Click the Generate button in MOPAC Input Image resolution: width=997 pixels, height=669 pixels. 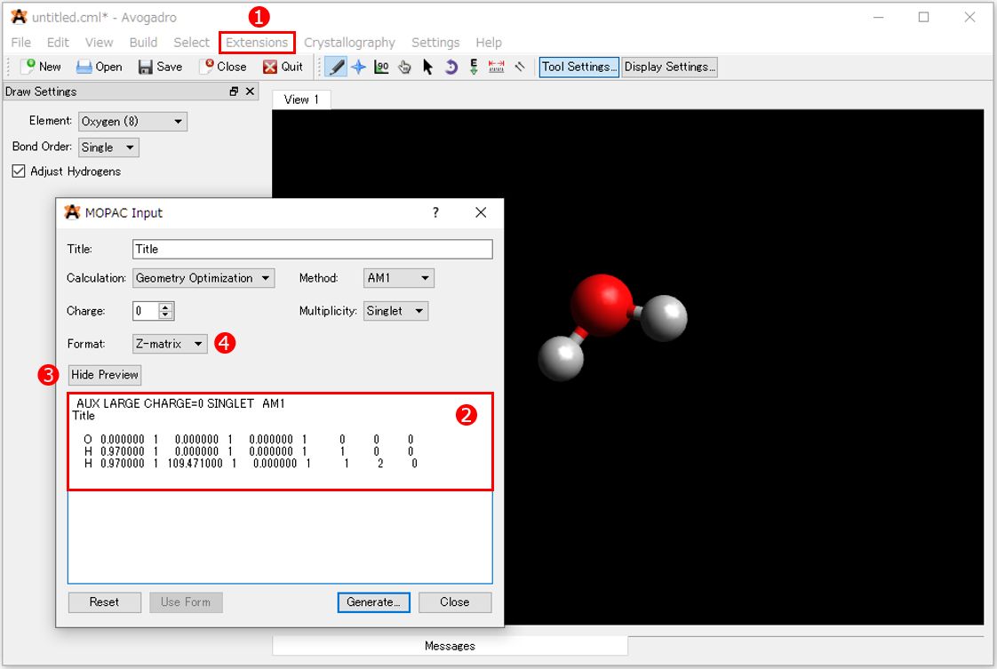click(x=373, y=602)
